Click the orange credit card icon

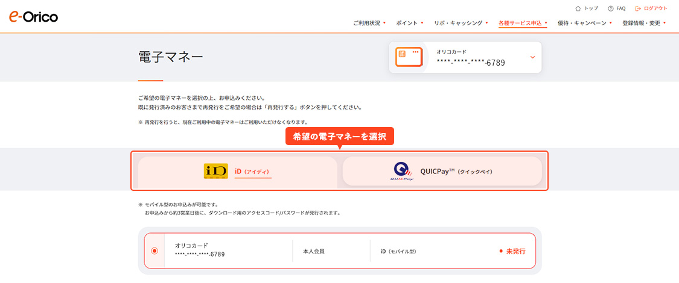click(x=409, y=57)
